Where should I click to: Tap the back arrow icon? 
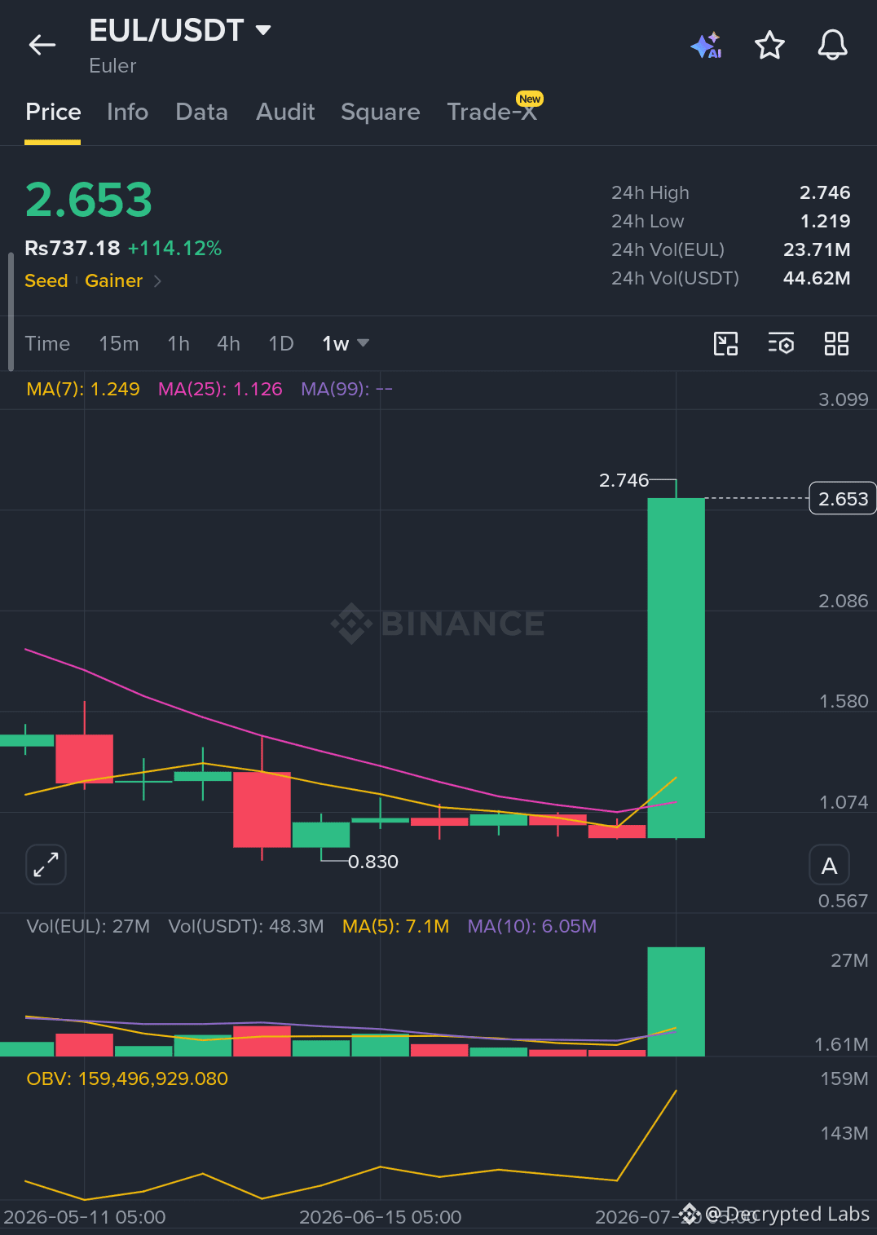42,45
